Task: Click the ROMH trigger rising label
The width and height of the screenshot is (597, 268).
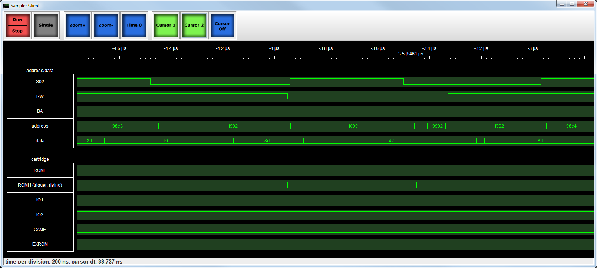Action: coord(40,185)
